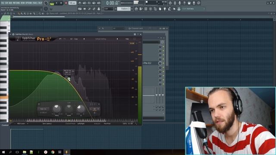The width and height of the screenshot is (276, 155).
Task: Click plus button beside Pattern 5
Action: 132,9
